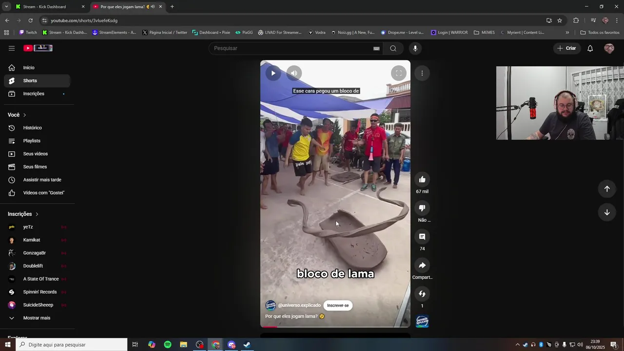Bookmark this page with star icon
This screenshot has height=351, width=624.
coord(560,20)
